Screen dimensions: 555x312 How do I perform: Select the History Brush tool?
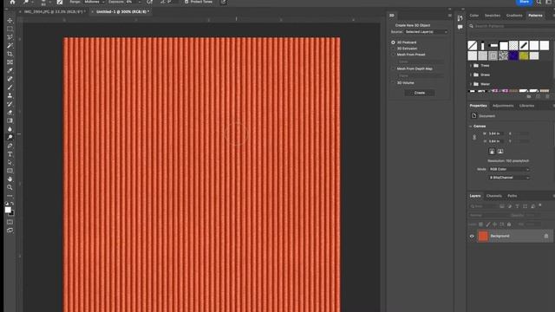10,104
